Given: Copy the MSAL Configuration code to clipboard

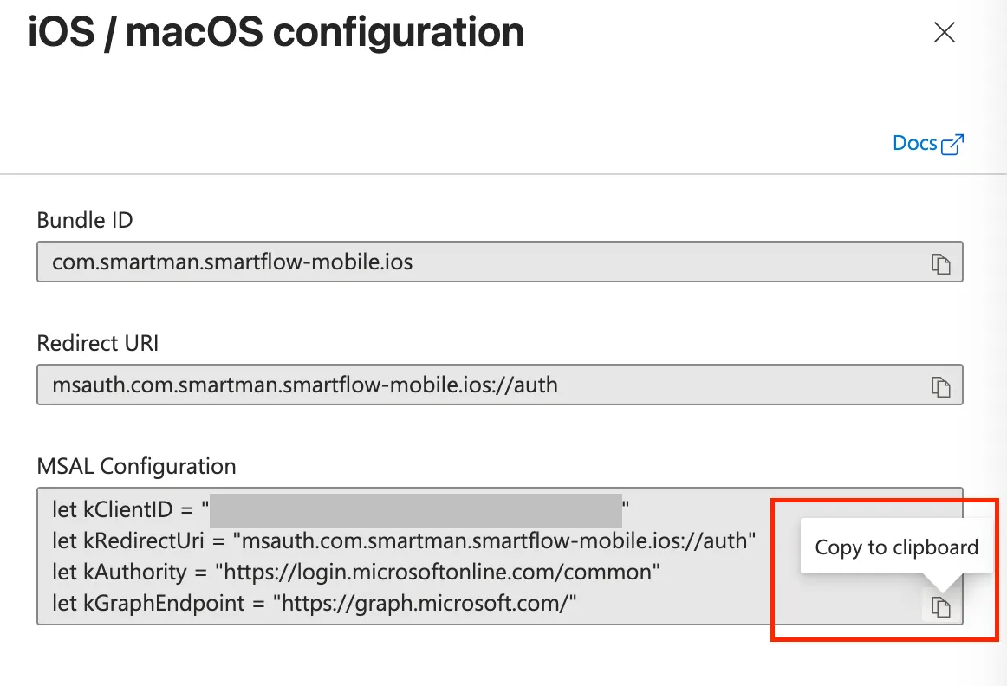Looking at the screenshot, I should (x=941, y=606).
